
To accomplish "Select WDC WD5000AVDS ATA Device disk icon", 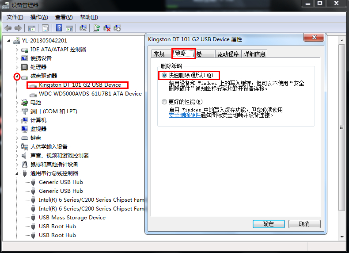I will coord(33,95).
